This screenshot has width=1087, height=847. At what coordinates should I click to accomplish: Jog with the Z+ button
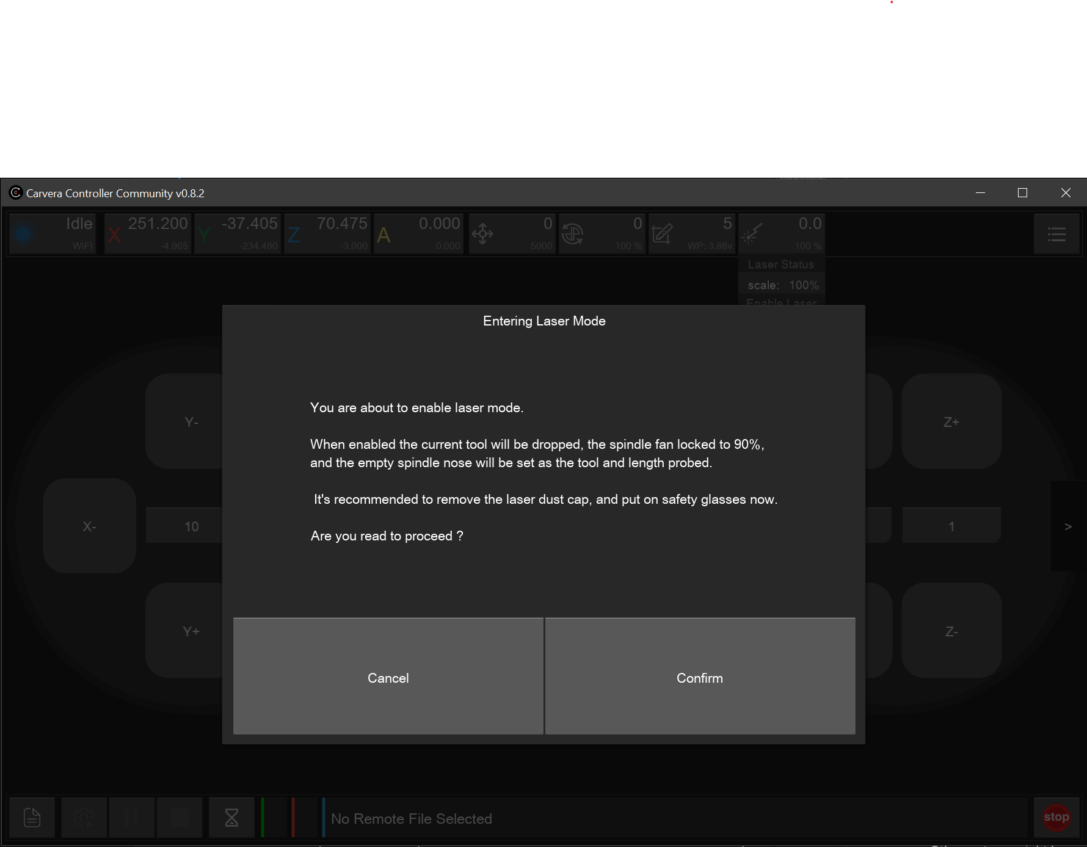click(951, 422)
